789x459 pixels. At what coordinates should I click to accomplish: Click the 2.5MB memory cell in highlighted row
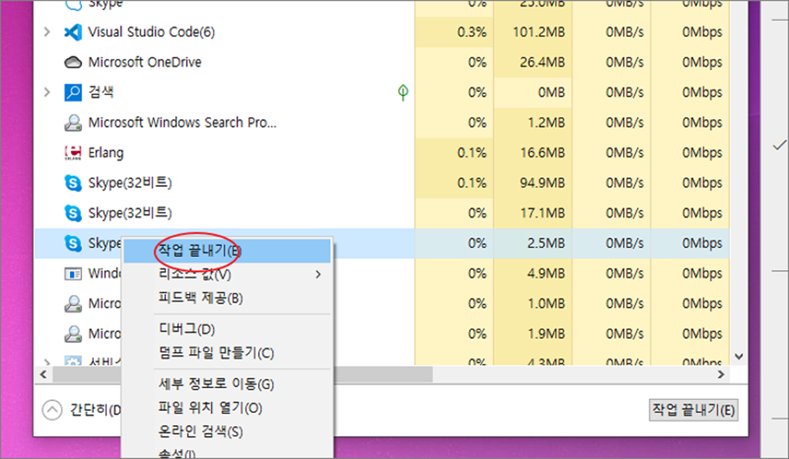(x=533, y=243)
